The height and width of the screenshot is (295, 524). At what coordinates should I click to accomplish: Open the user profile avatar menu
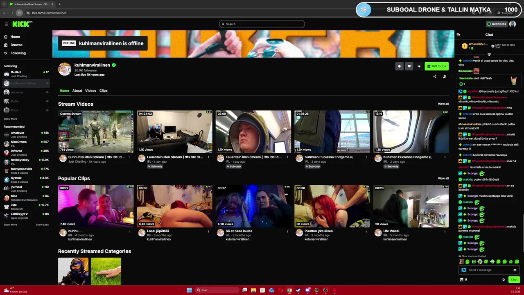tap(513, 24)
